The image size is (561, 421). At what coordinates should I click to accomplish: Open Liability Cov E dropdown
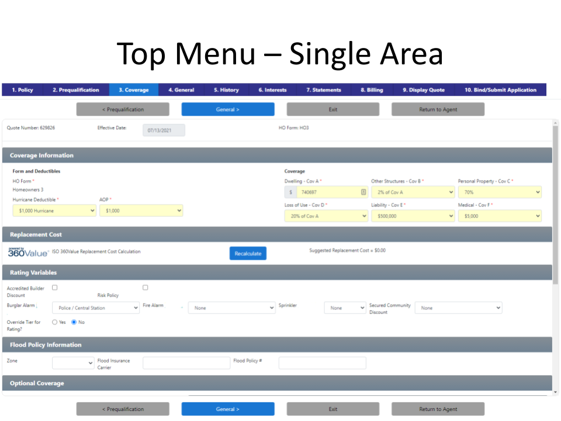(x=413, y=216)
